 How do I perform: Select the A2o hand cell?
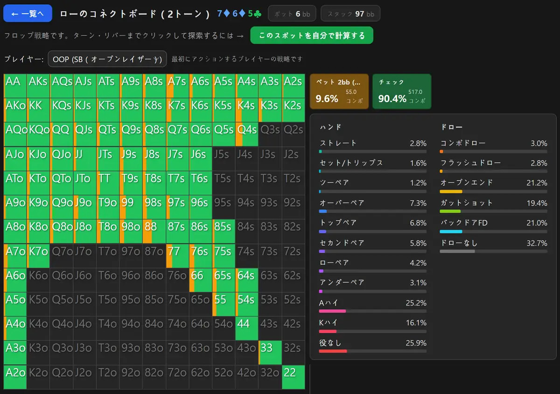click(15, 377)
